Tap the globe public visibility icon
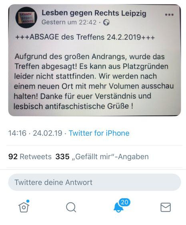 point(106,22)
